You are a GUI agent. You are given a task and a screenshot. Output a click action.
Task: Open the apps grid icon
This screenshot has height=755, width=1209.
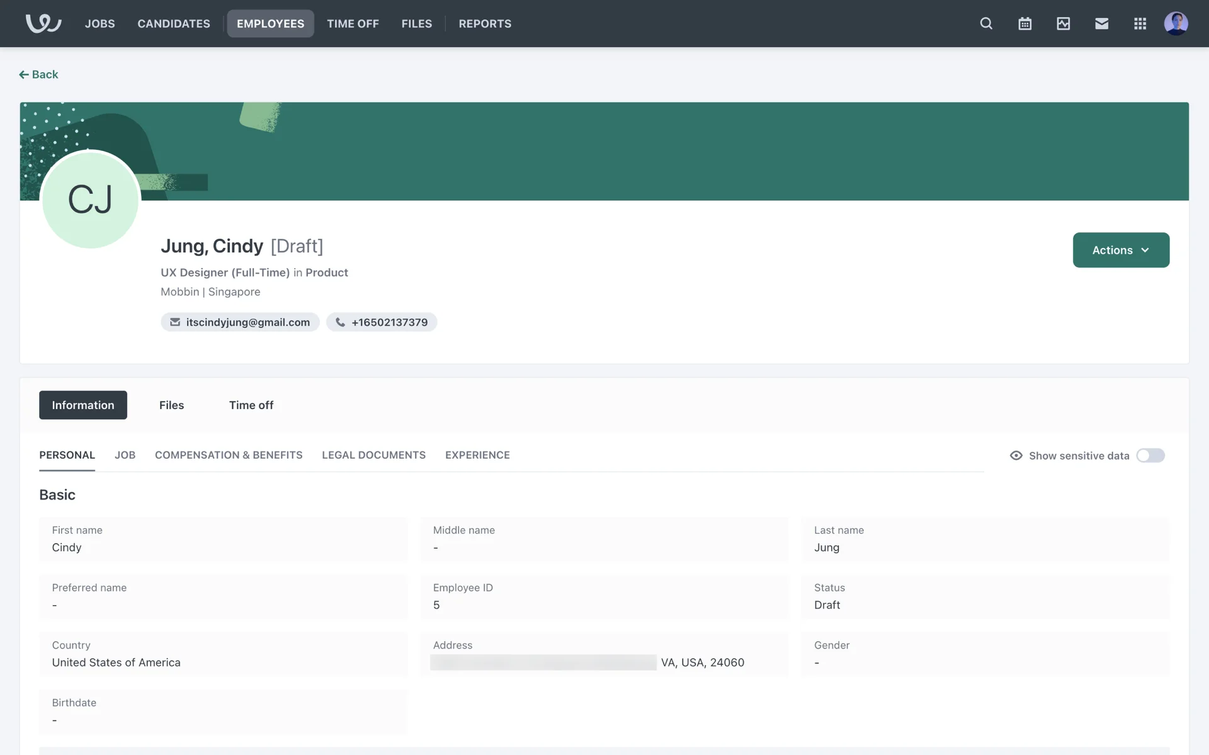1140,23
